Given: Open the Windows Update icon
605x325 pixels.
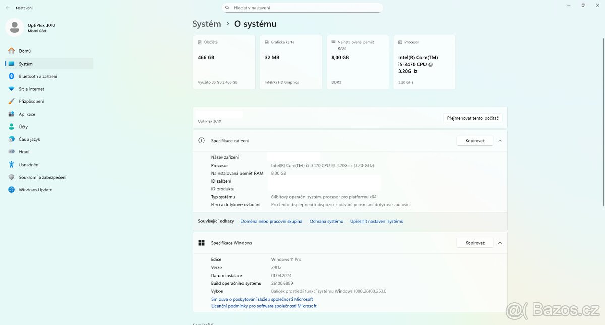Looking at the screenshot, I should [x=11, y=190].
